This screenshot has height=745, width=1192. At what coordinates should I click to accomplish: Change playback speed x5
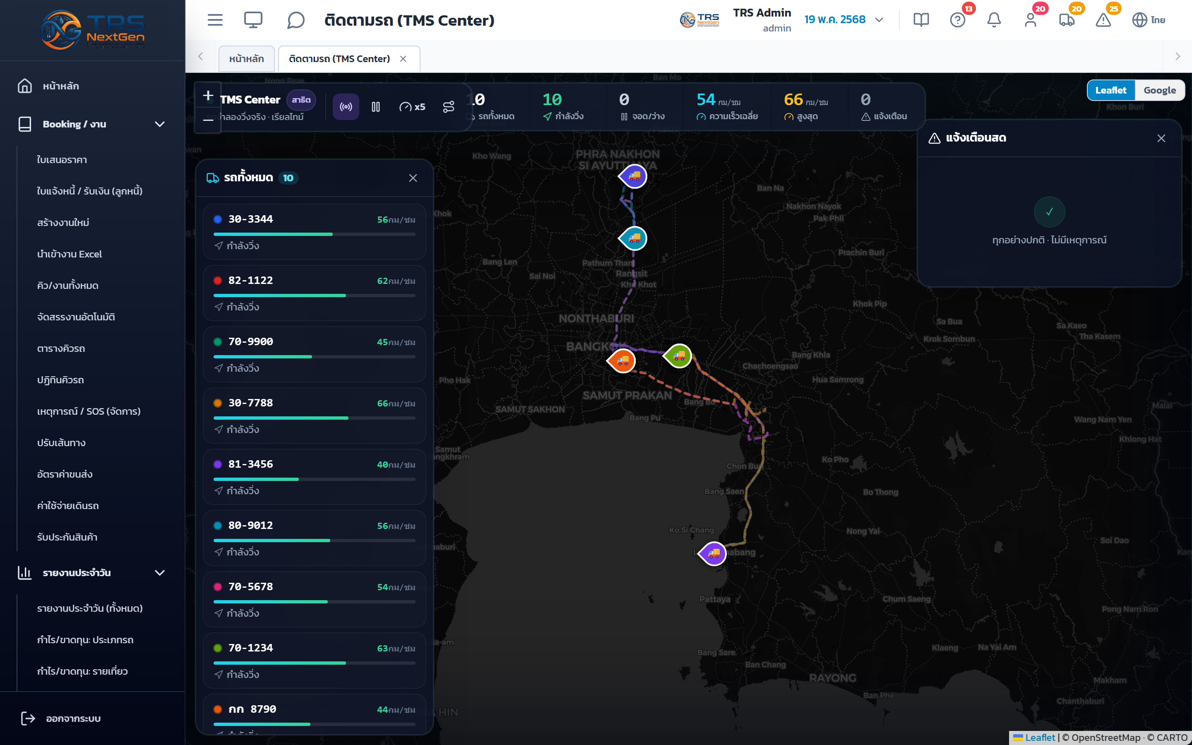pyautogui.click(x=412, y=106)
